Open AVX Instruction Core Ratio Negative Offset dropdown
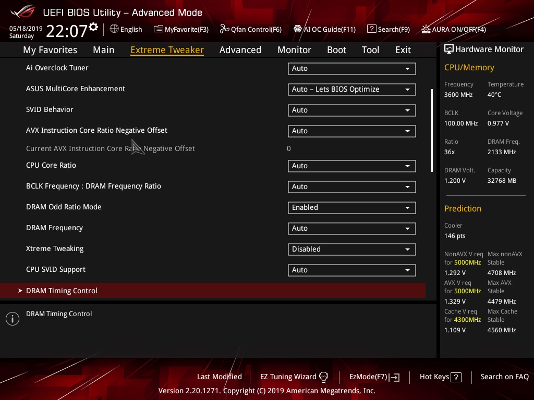The image size is (534, 400). click(352, 131)
